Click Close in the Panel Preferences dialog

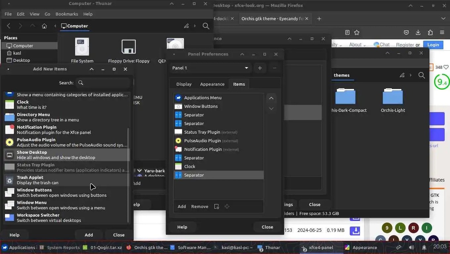click(x=267, y=227)
